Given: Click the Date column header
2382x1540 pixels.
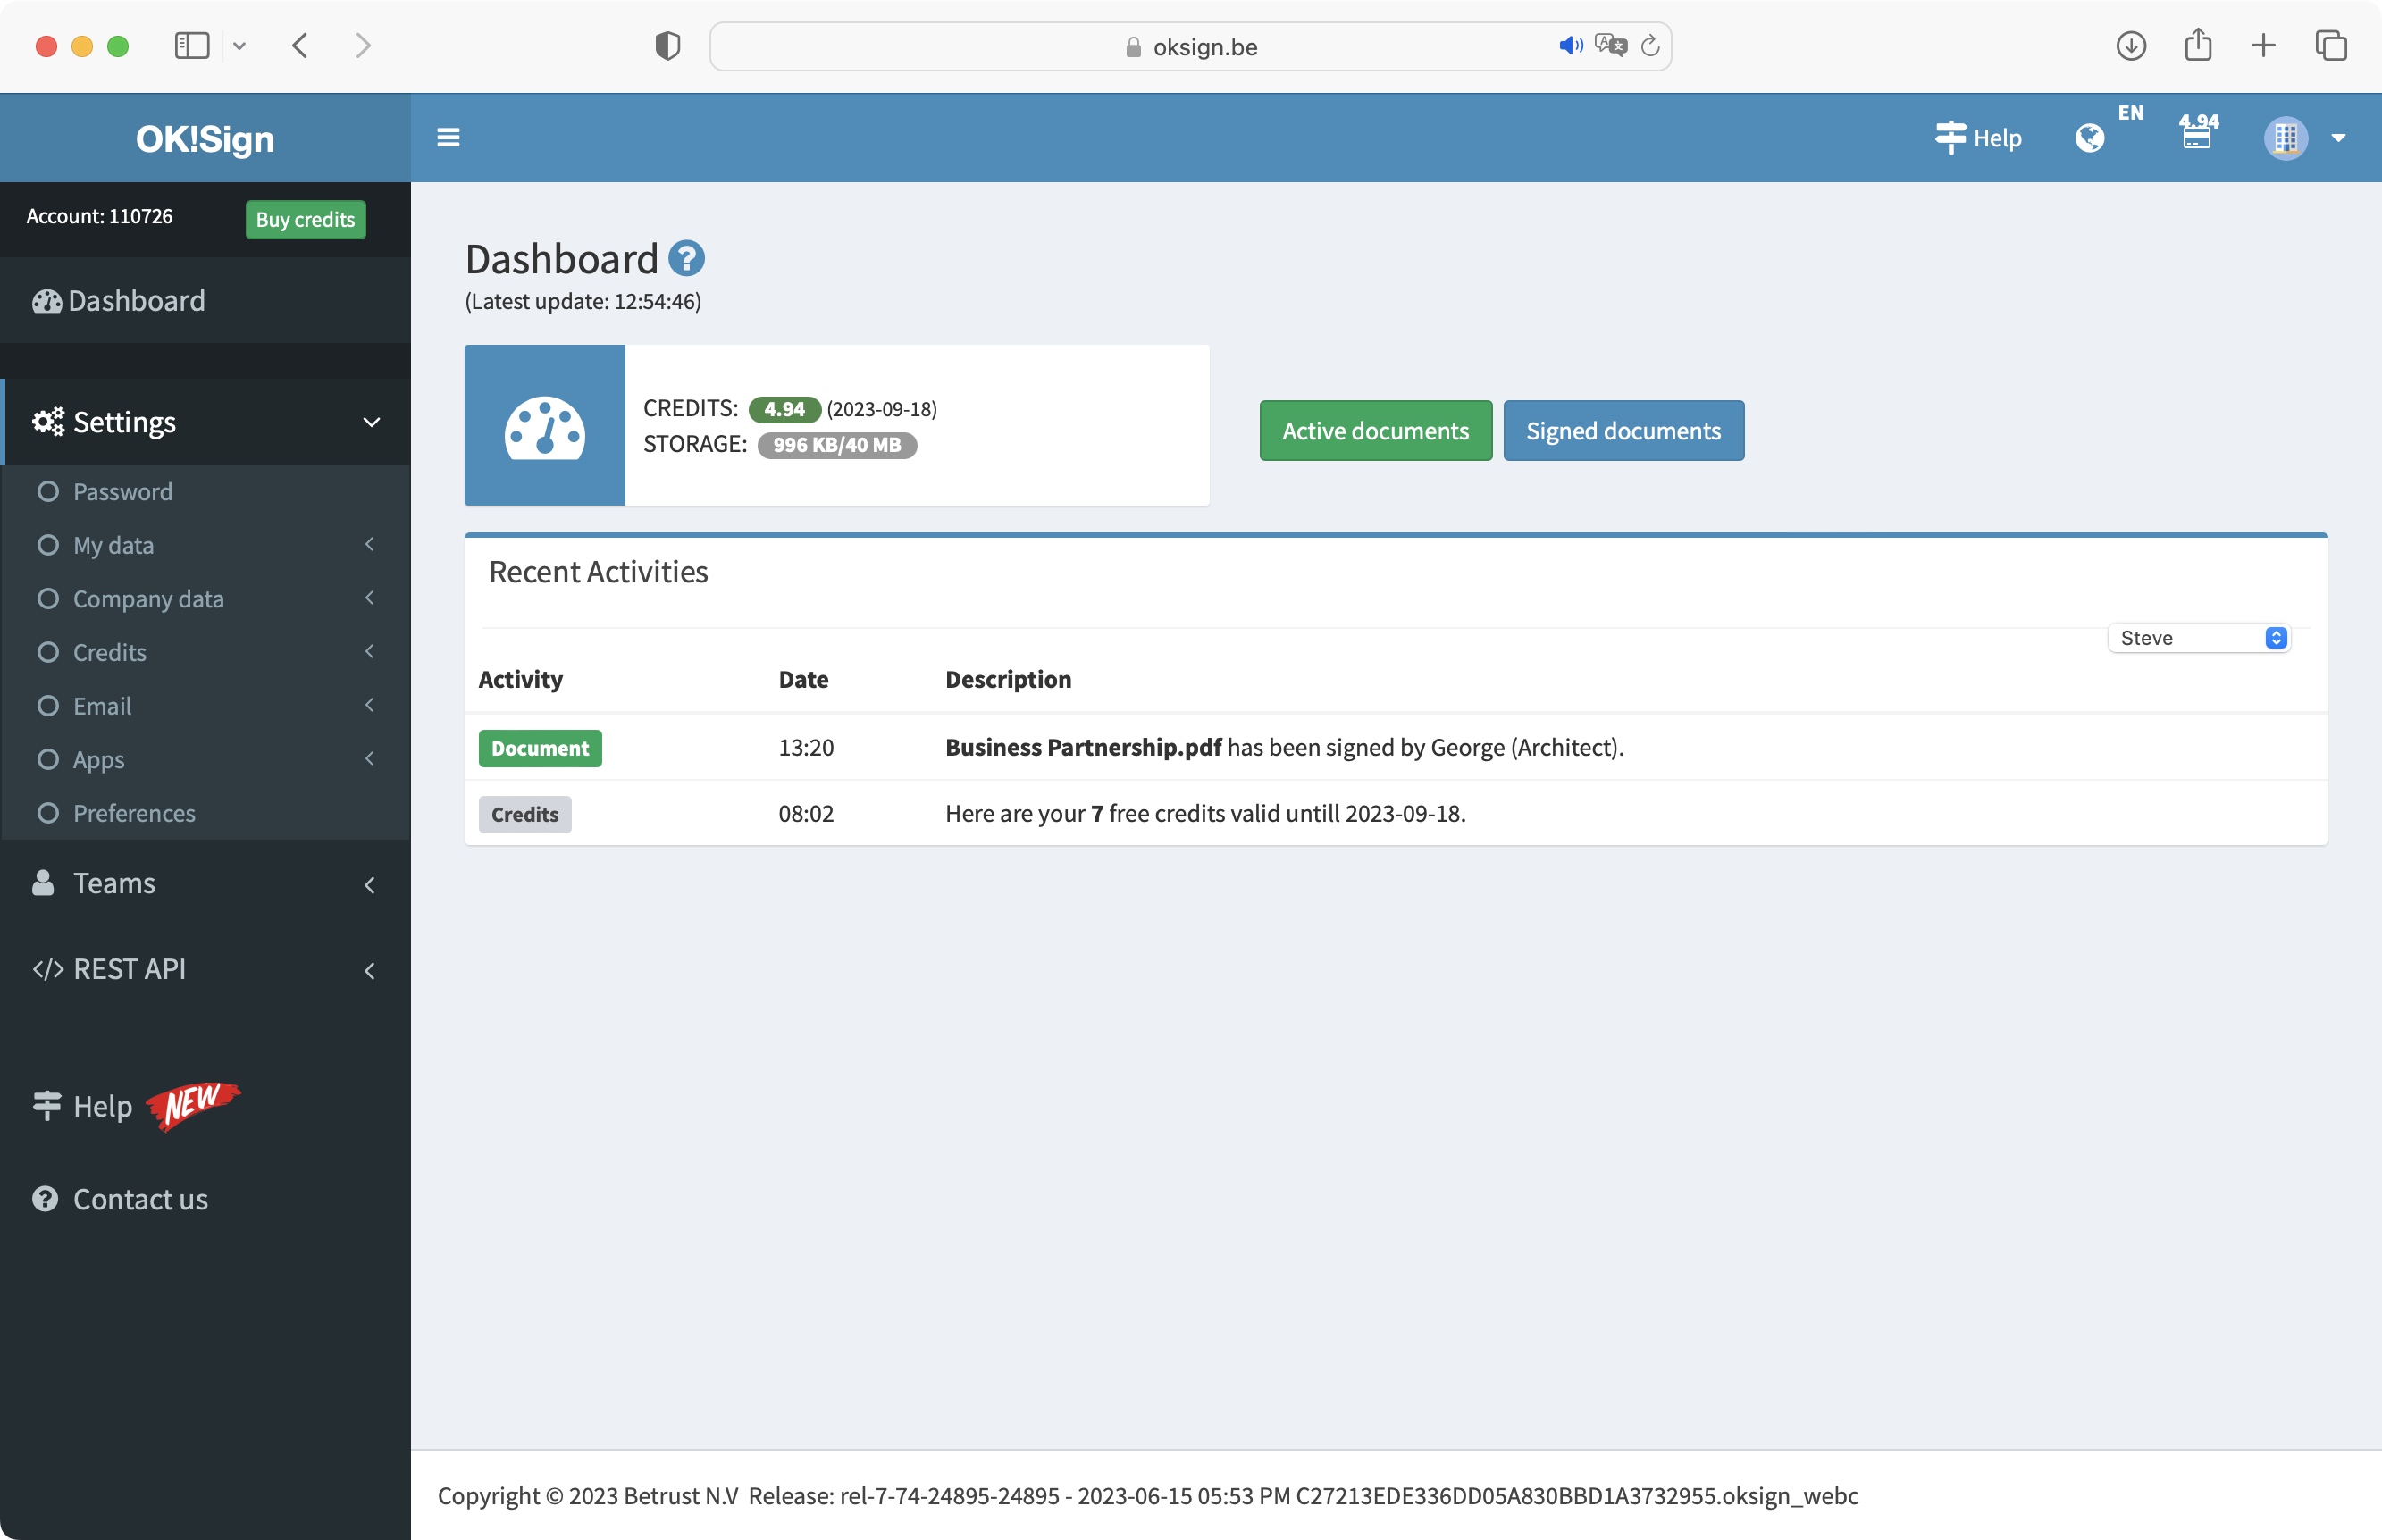Looking at the screenshot, I should tap(803, 679).
